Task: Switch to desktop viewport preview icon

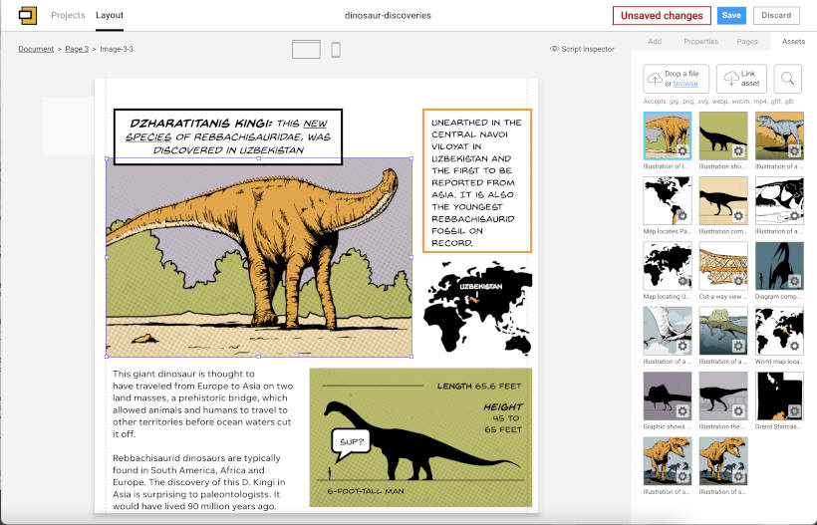Action: [x=306, y=50]
